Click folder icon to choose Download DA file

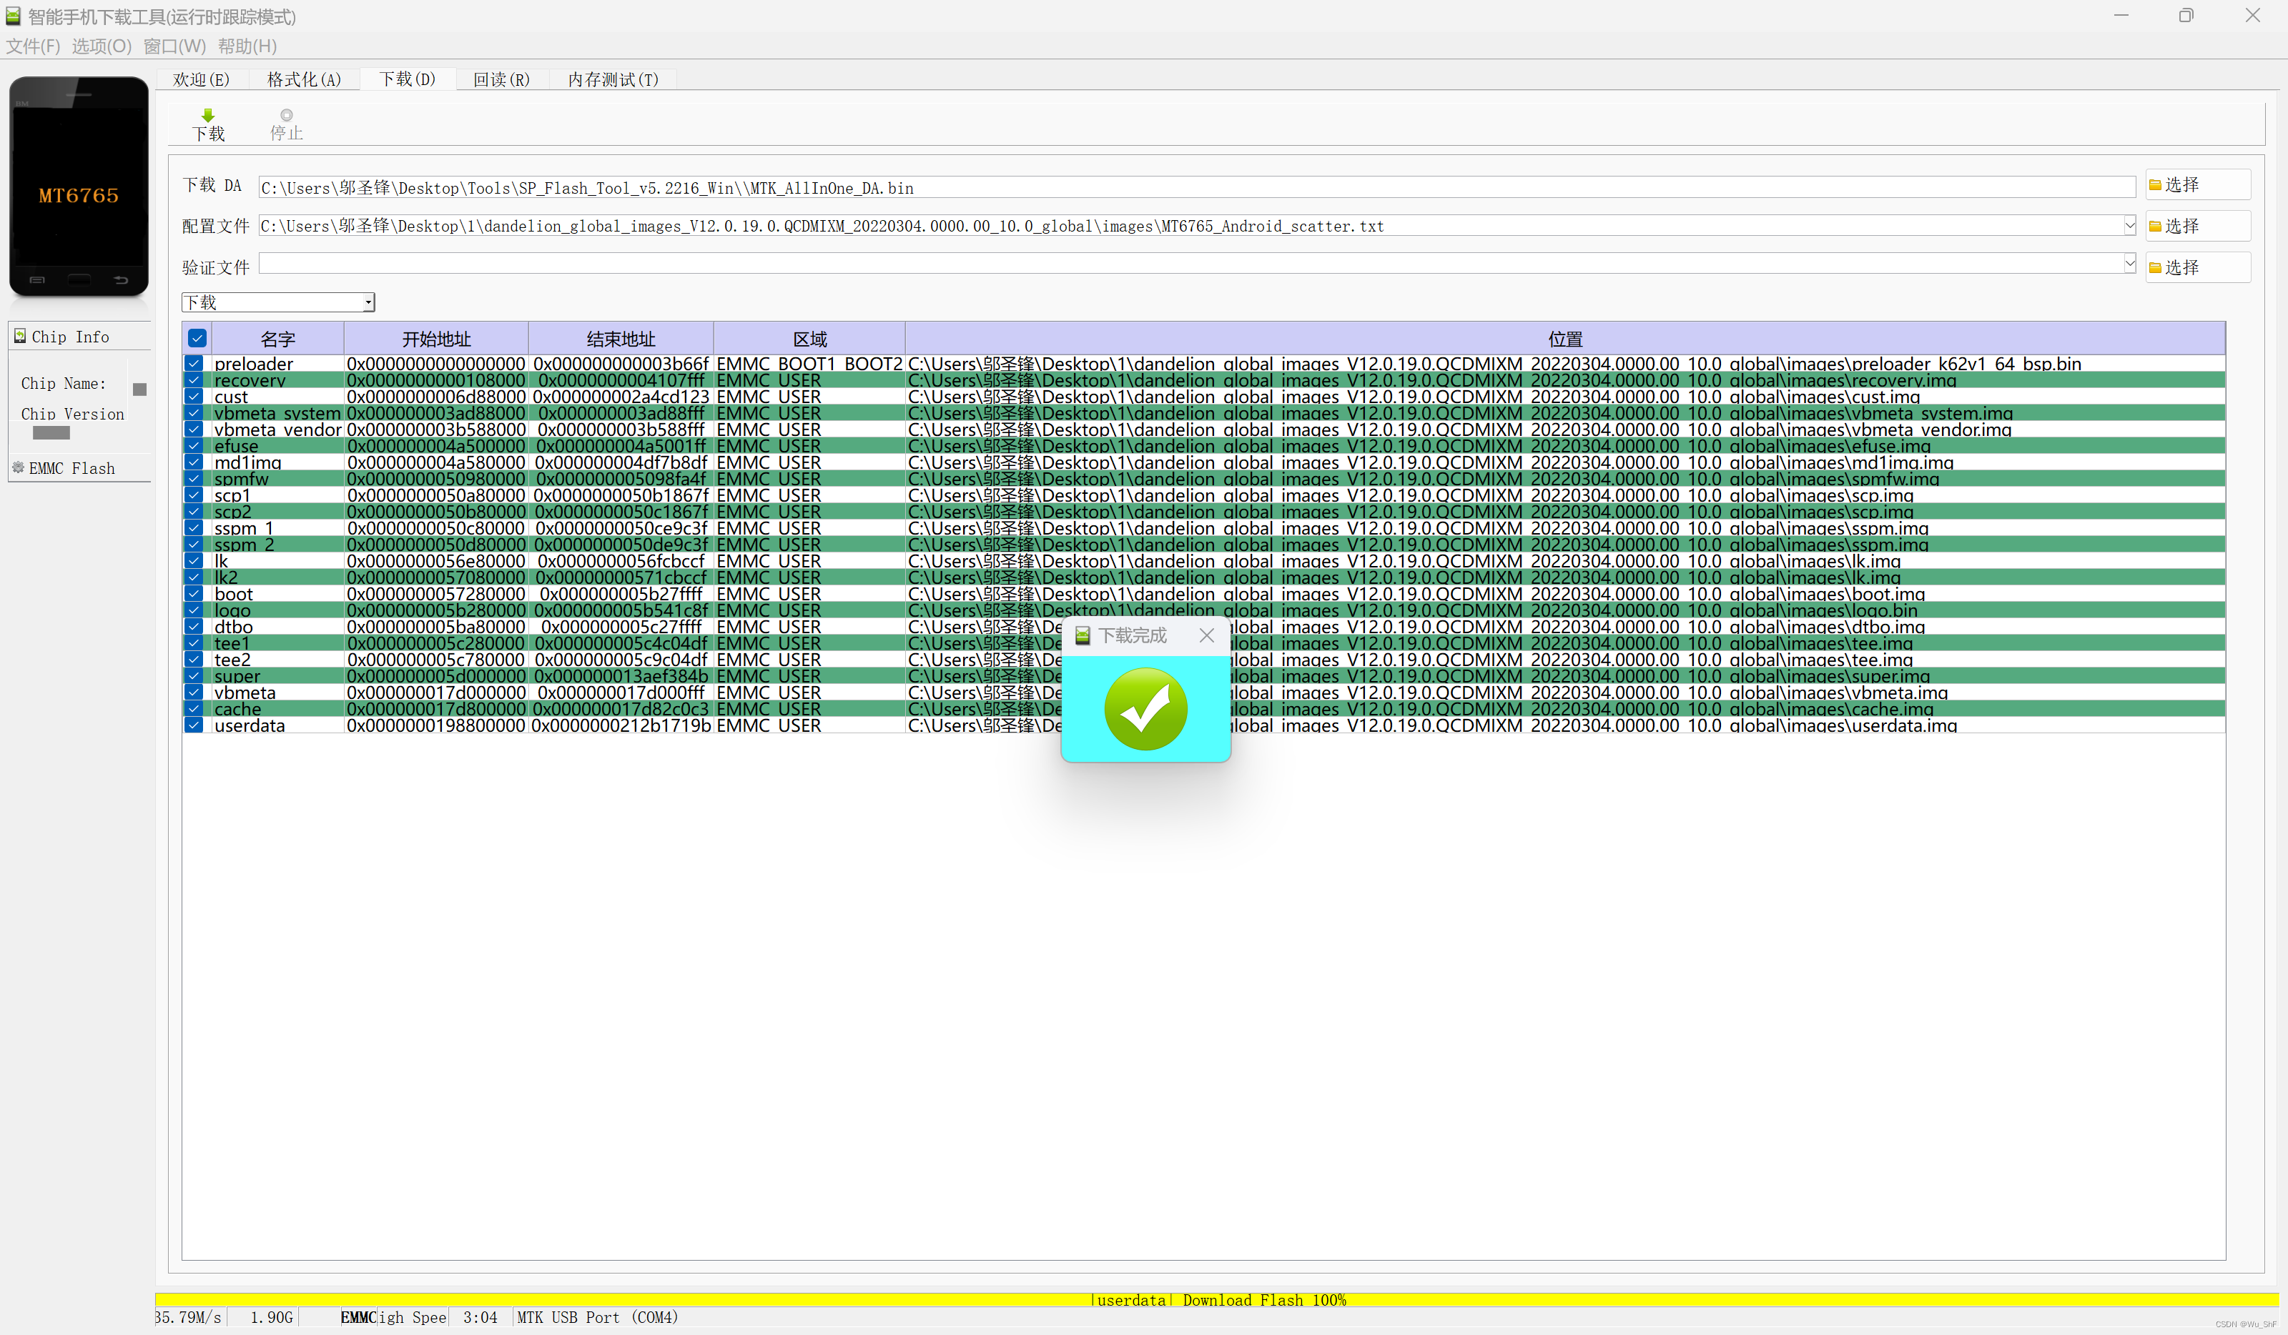tap(2154, 185)
